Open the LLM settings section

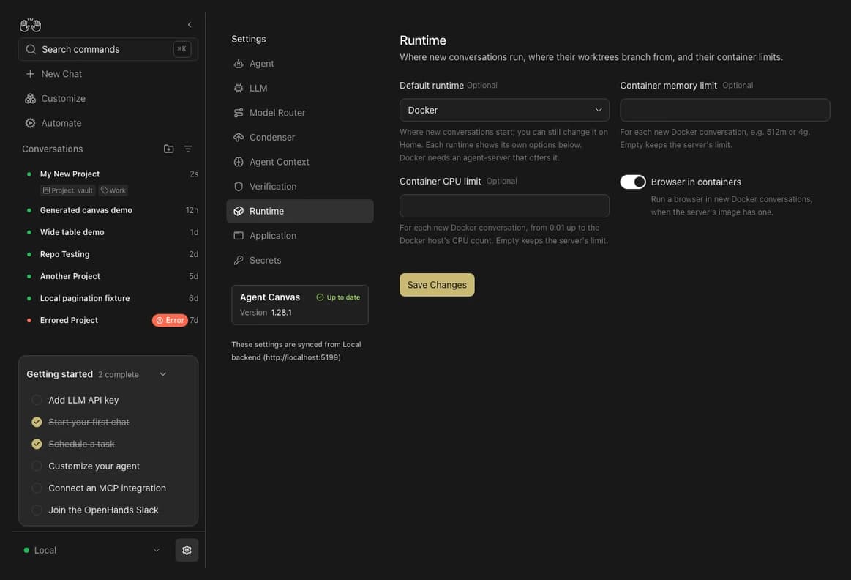[x=299, y=88]
